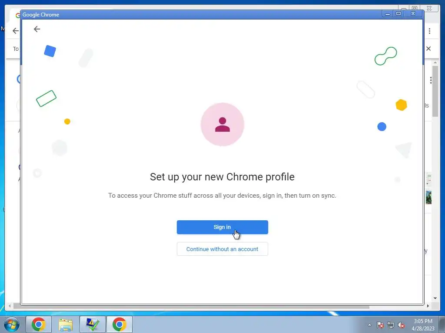Click the scroll right arrow at bottom
Image resolution: width=445 pixels, height=333 pixels.
click(x=428, y=306)
